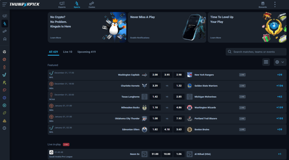The image size is (289, 160).
Task: Expand +106 markets for Hornets vs Warriors
Action: [280, 86]
